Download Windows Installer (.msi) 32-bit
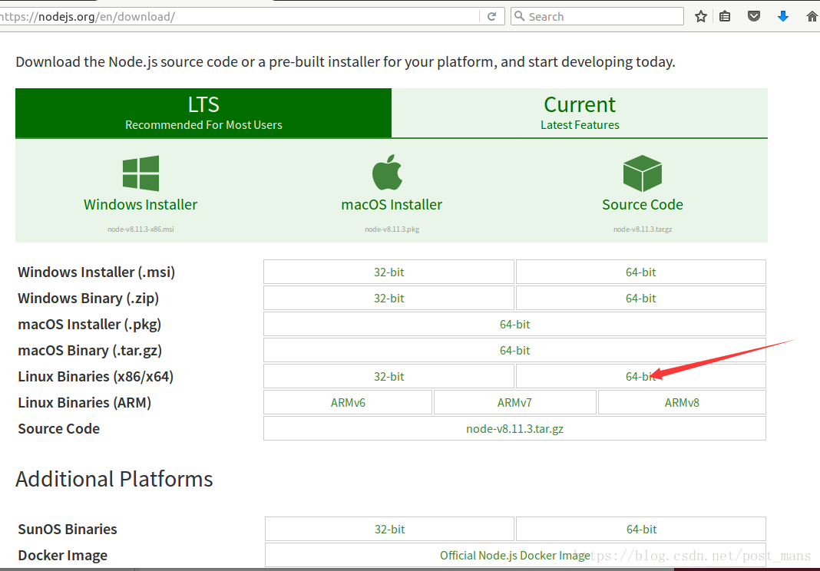This screenshot has height=571, width=820. 389,272
